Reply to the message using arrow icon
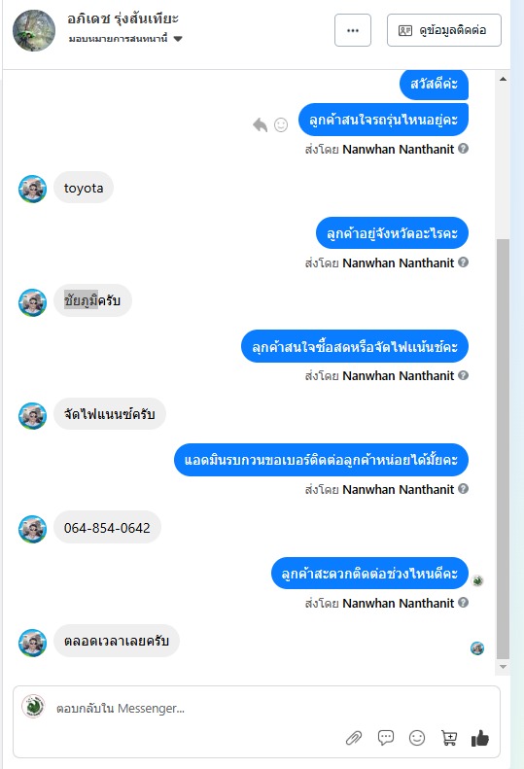524x769 pixels. pyautogui.click(x=260, y=125)
